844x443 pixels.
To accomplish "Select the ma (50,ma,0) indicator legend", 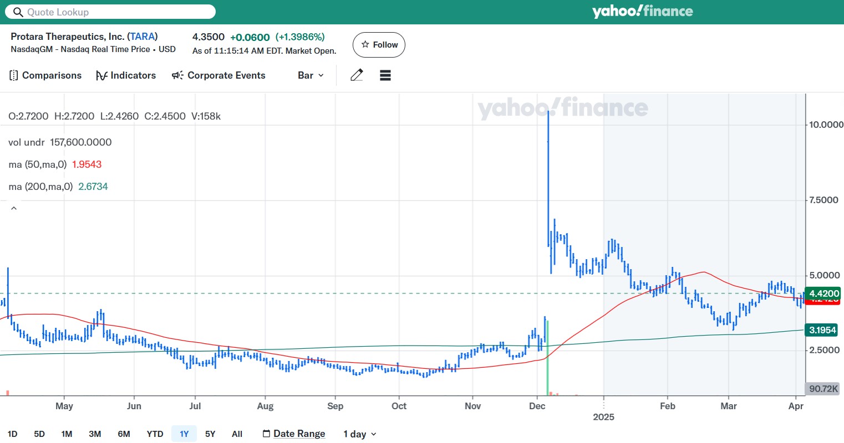I will click(38, 164).
